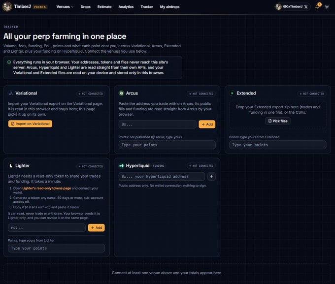Click the Pick files button

(278, 121)
